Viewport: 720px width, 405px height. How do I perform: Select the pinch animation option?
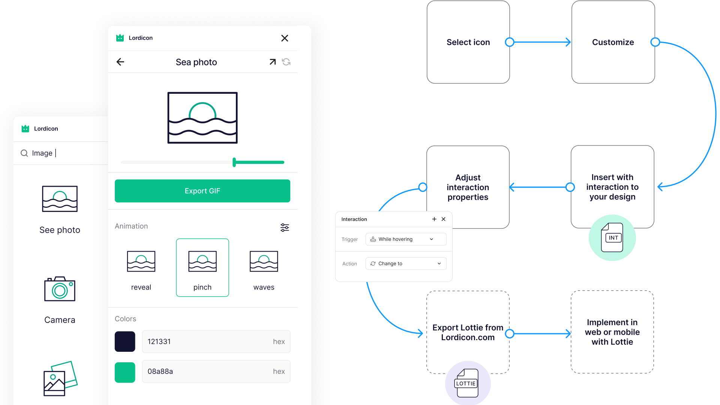[202, 268]
